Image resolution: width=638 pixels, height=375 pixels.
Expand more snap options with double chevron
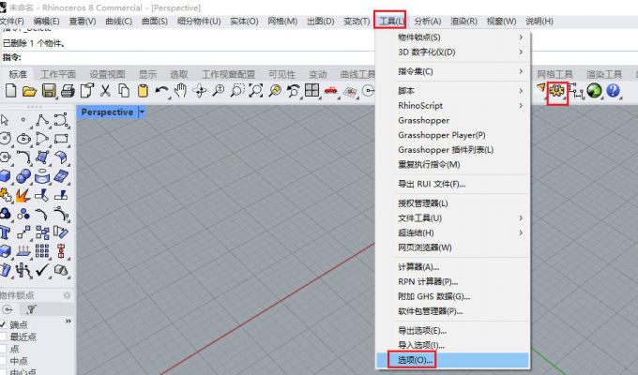tap(68, 321)
